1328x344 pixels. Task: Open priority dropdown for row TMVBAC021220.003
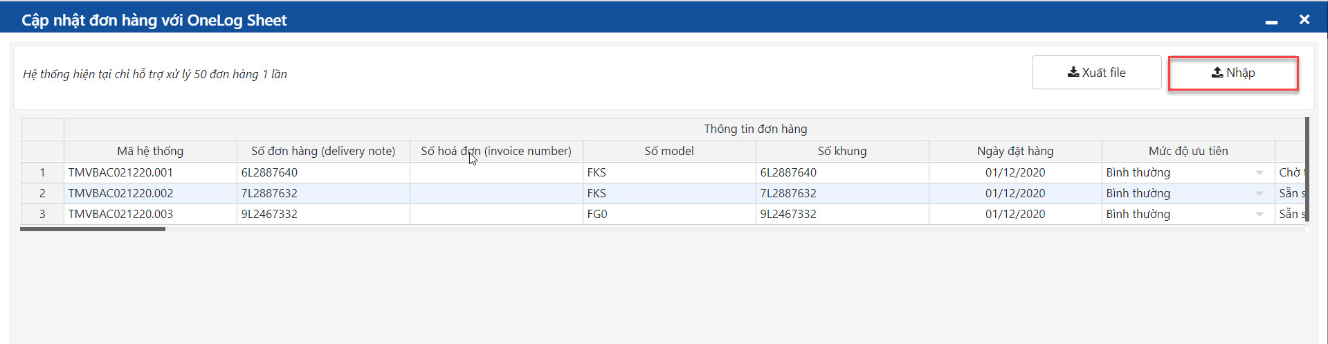point(1259,215)
